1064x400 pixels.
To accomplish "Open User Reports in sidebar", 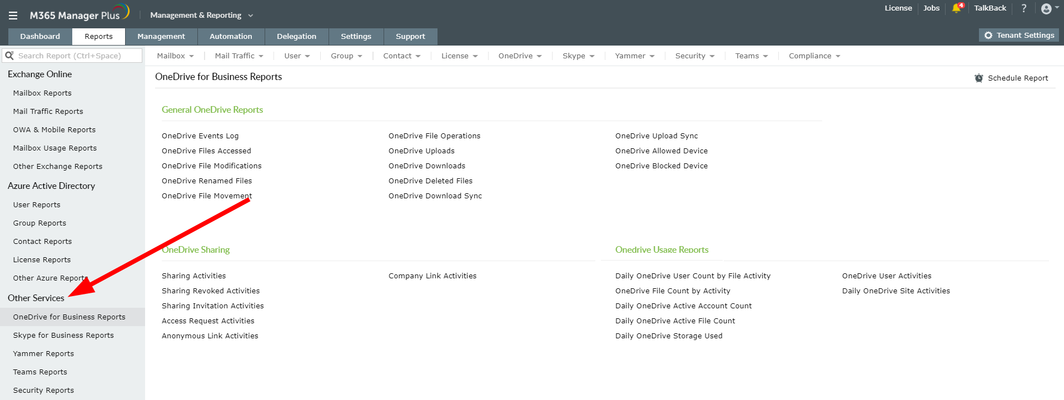I will point(37,205).
